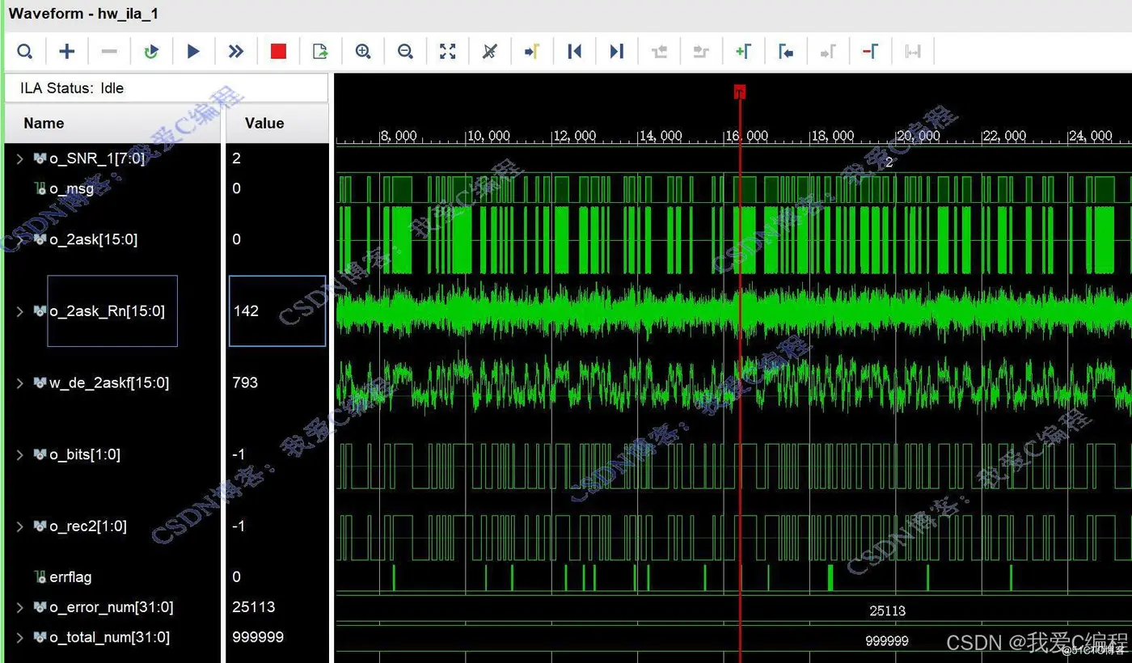1132x663 pixels.
Task: Jump to the last time point
Action: coord(616,52)
